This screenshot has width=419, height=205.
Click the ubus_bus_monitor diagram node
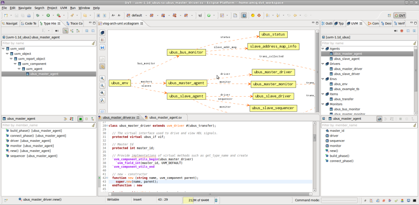[x=185, y=52]
